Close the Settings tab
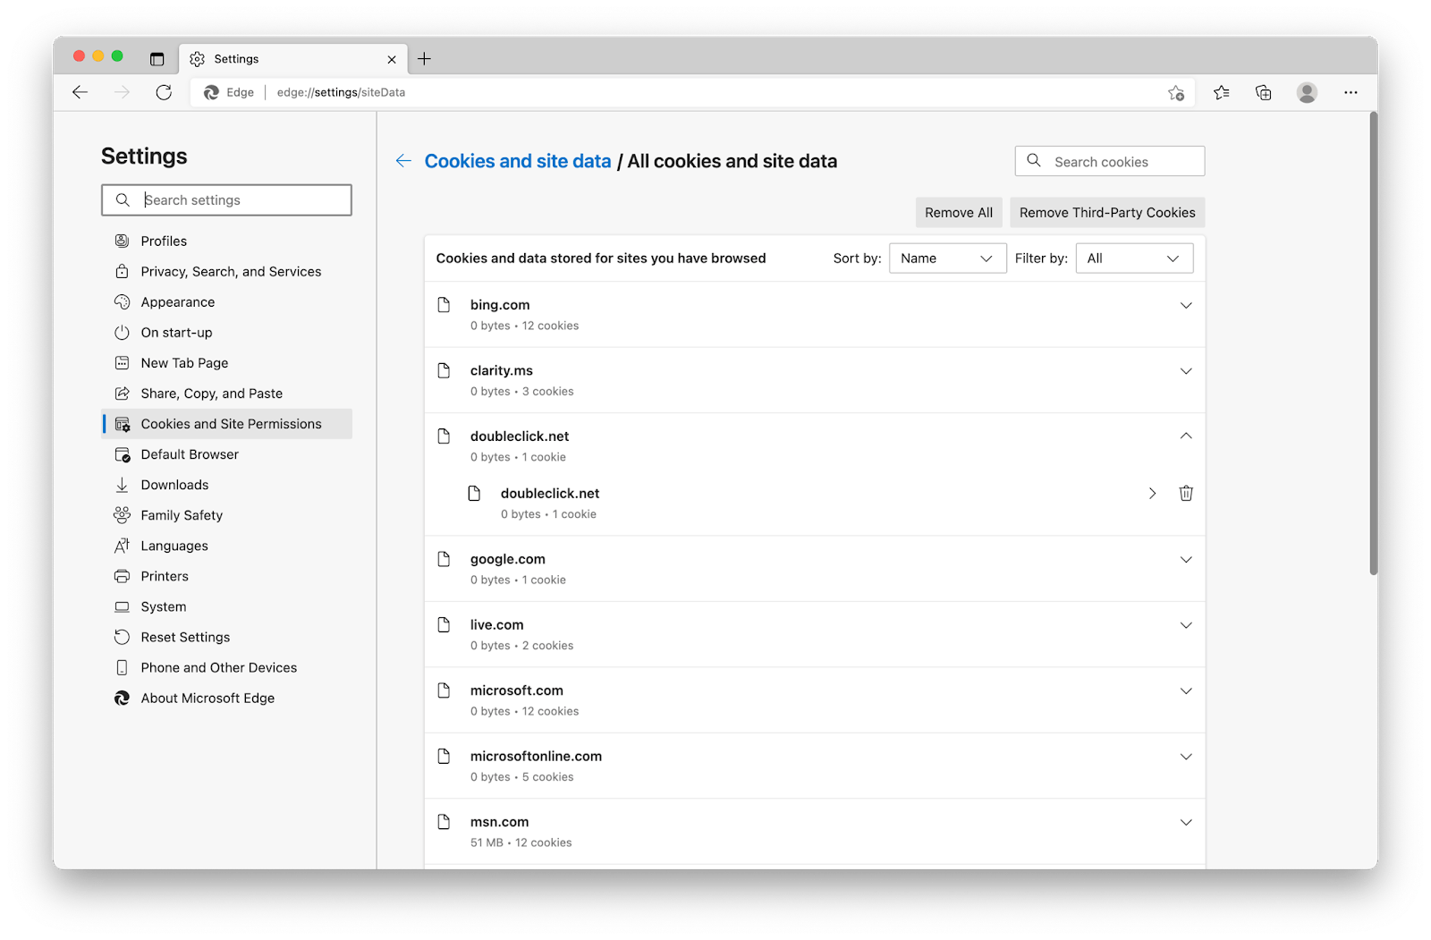1431x940 pixels. pos(392,59)
